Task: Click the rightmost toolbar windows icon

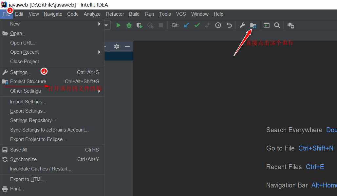Action: pos(291,26)
